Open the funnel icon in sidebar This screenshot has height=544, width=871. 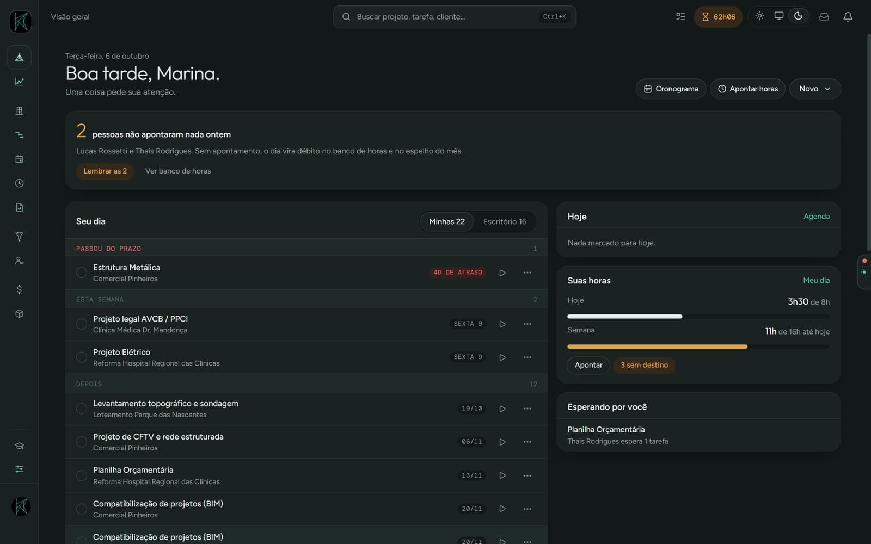click(19, 237)
